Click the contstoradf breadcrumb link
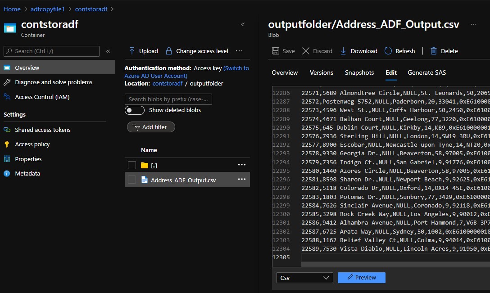This screenshot has width=490, height=293. coord(91,9)
